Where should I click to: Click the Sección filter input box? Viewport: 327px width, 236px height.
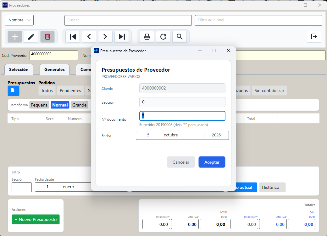(22, 187)
